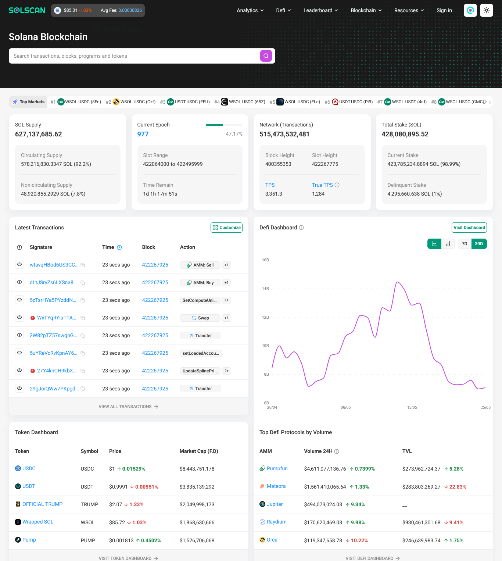Expand +1 actions on AMM: Sell row
502x561 pixels.
226,265
